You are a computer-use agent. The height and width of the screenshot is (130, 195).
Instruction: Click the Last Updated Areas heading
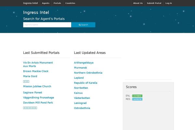pos(90,53)
